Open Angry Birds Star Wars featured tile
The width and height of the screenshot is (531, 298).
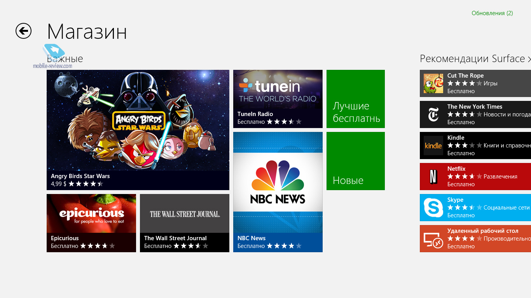point(138,130)
